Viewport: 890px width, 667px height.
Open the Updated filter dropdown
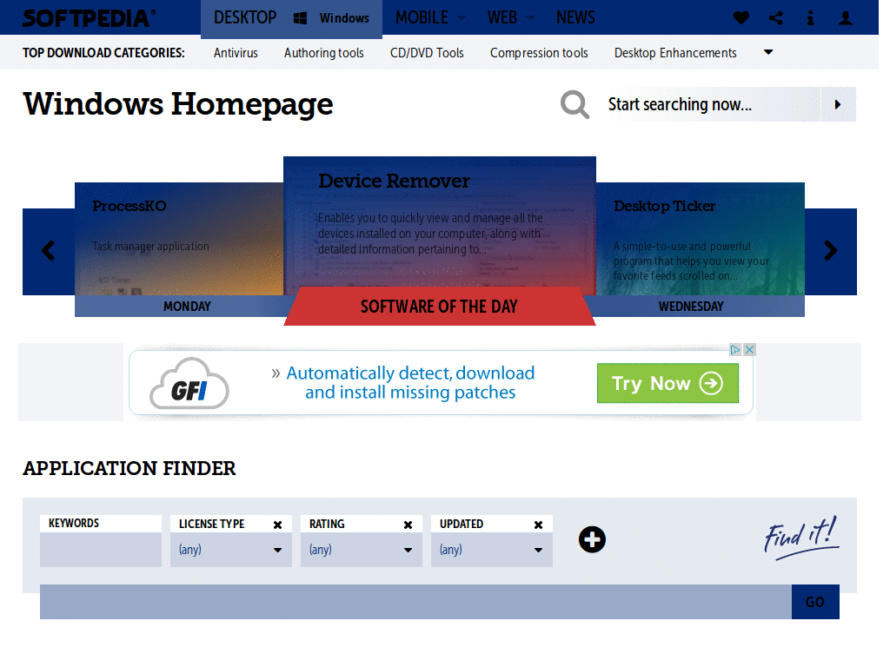click(x=492, y=549)
